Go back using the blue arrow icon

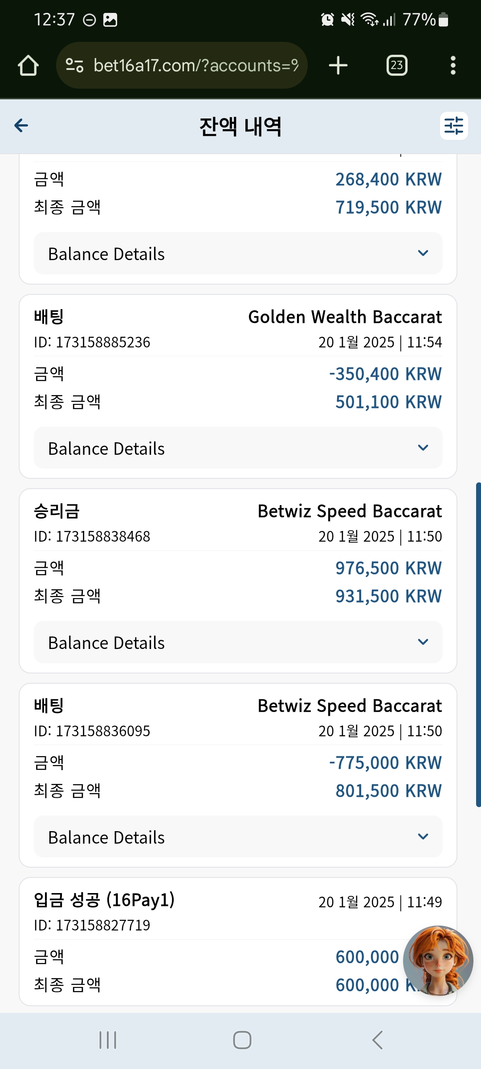coord(21,126)
